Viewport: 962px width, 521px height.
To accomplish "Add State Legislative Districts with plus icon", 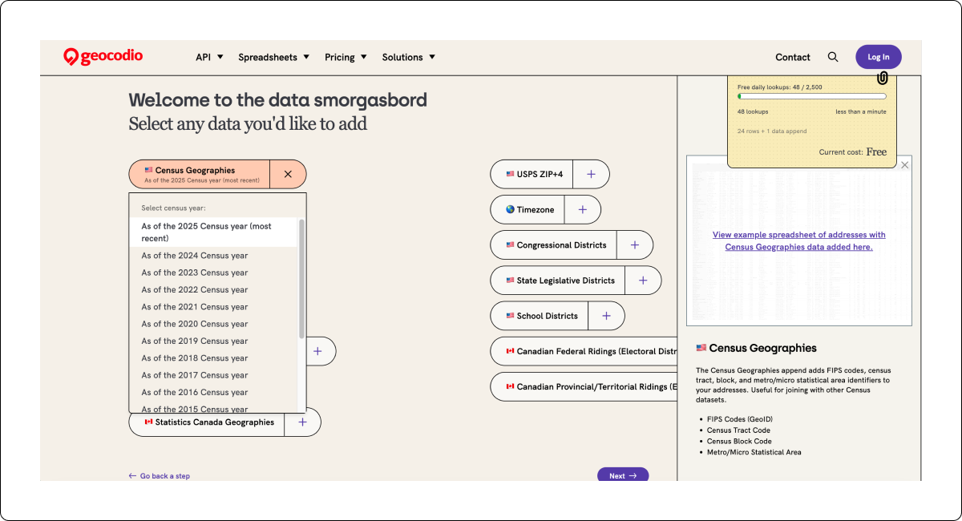I will [x=643, y=280].
